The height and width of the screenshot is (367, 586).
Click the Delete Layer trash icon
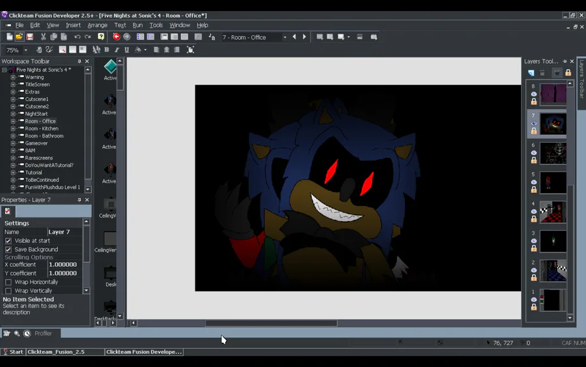pyautogui.click(x=542, y=72)
